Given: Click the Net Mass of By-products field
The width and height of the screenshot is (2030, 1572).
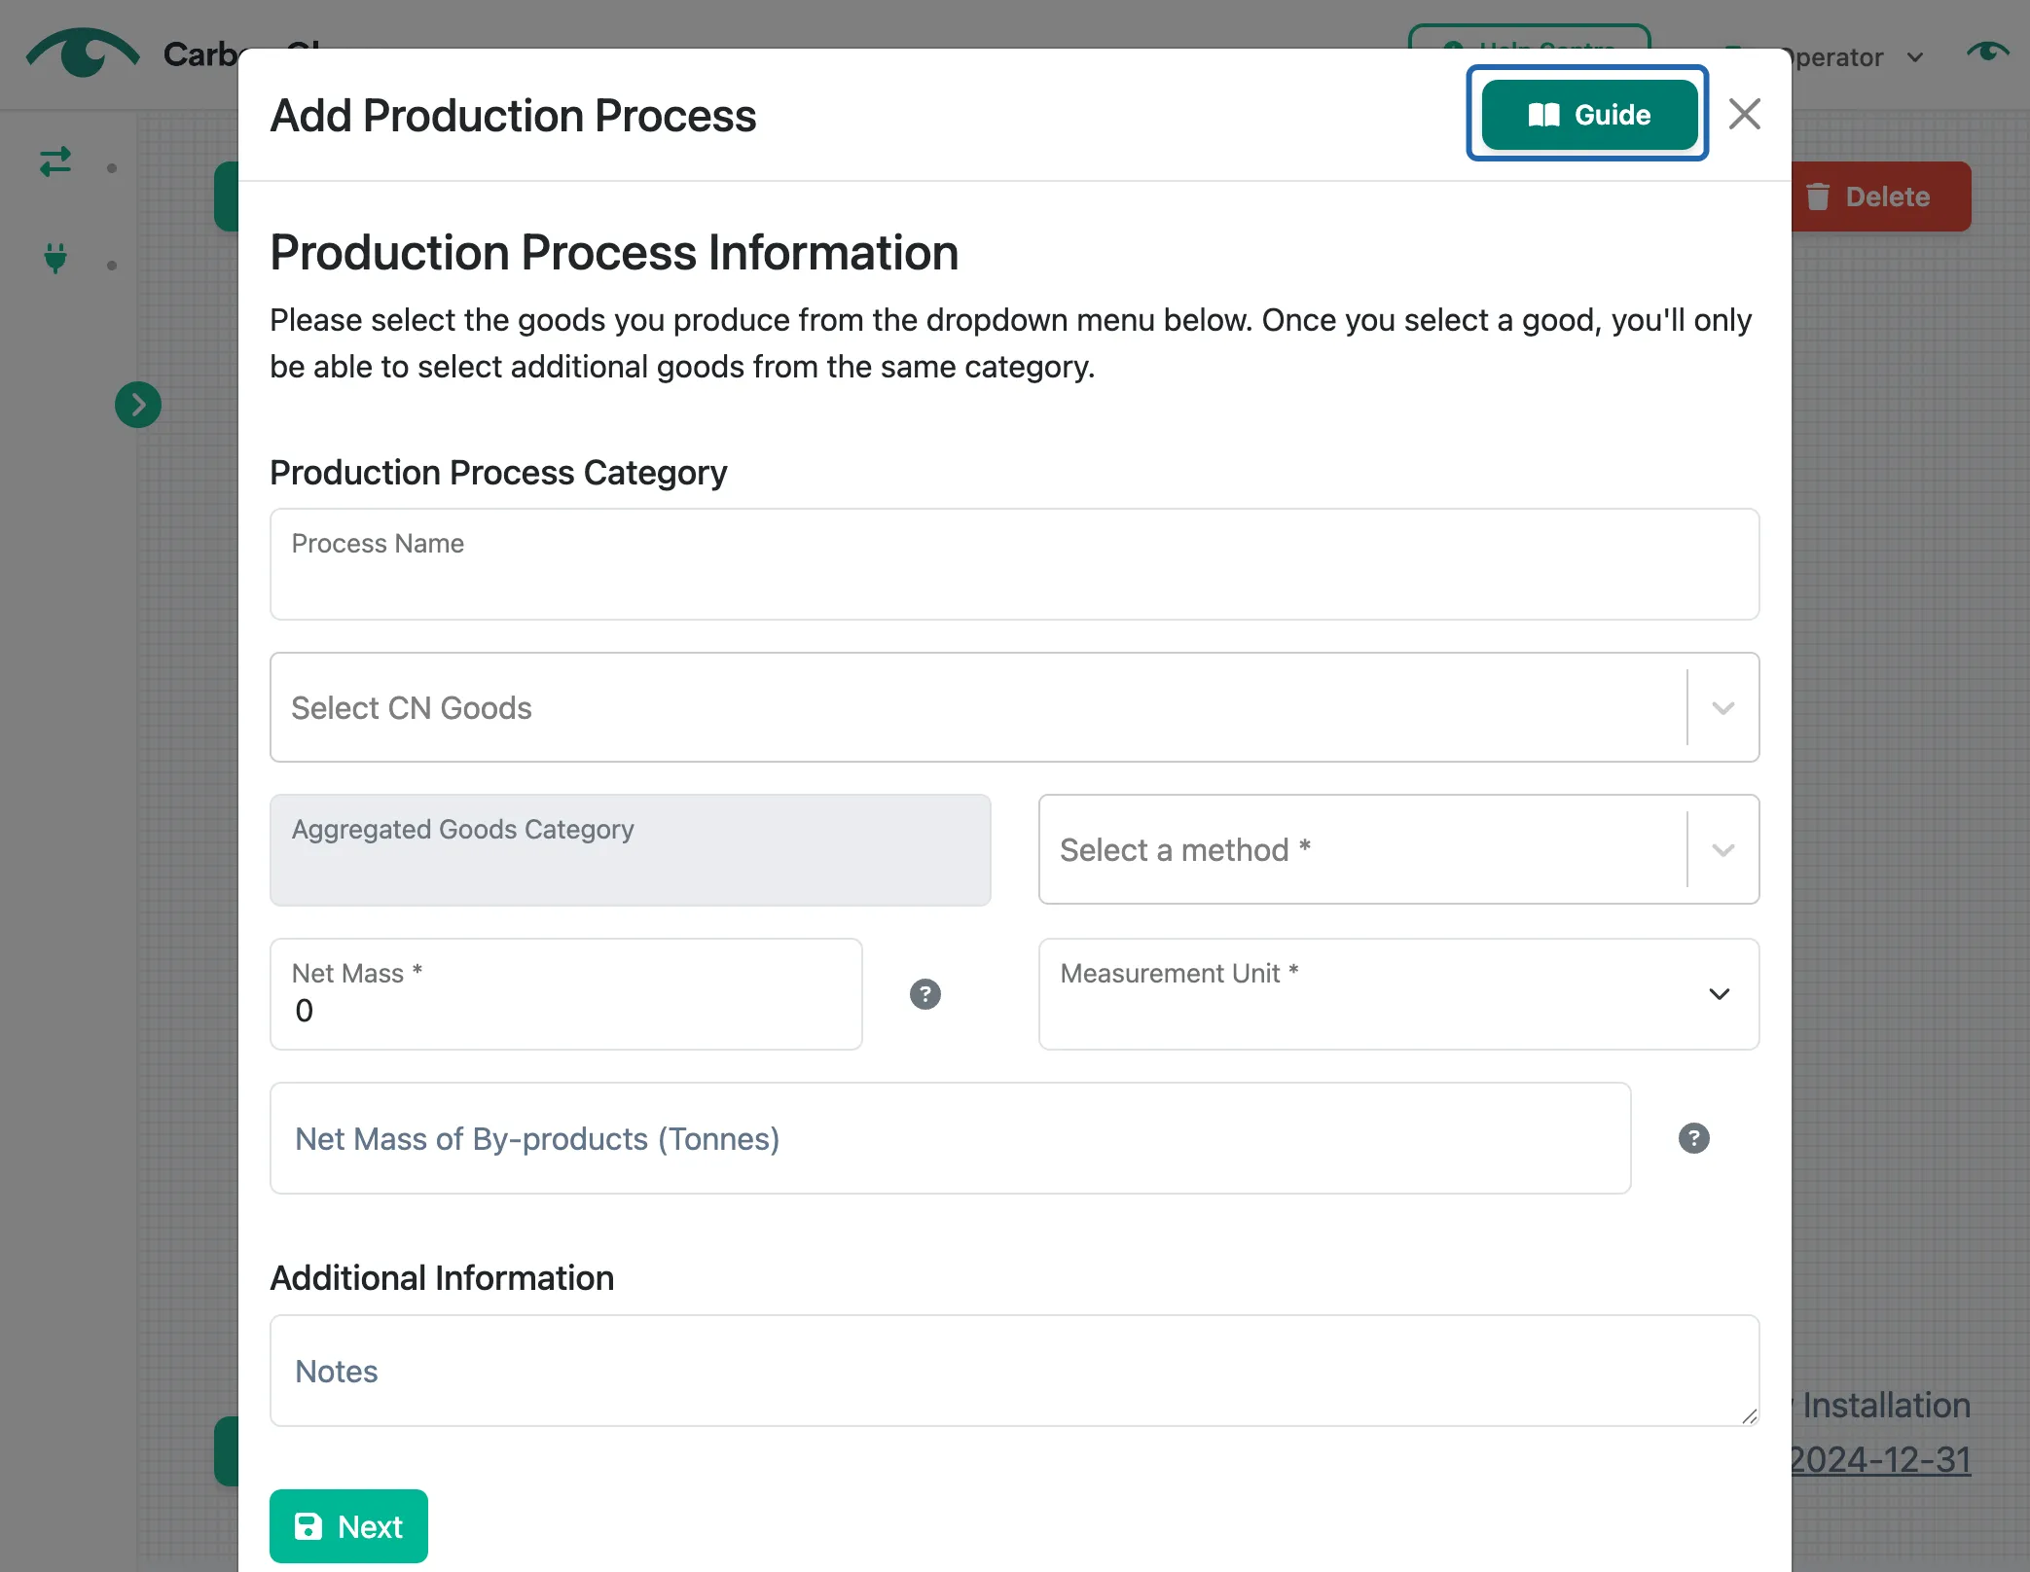Looking at the screenshot, I should point(950,1138).
